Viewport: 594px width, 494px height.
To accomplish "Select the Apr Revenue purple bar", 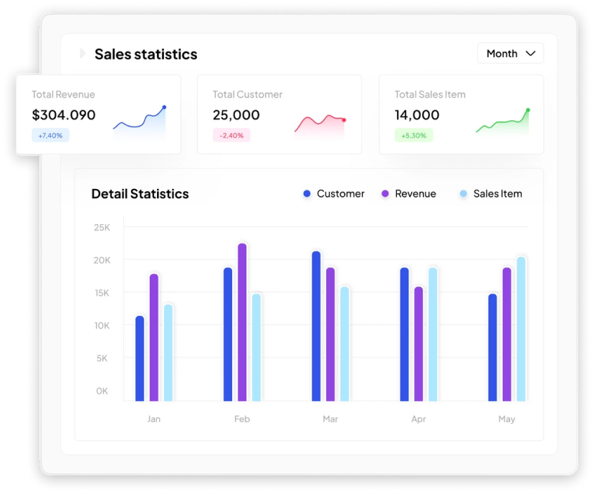I will [x=418, y=344].
